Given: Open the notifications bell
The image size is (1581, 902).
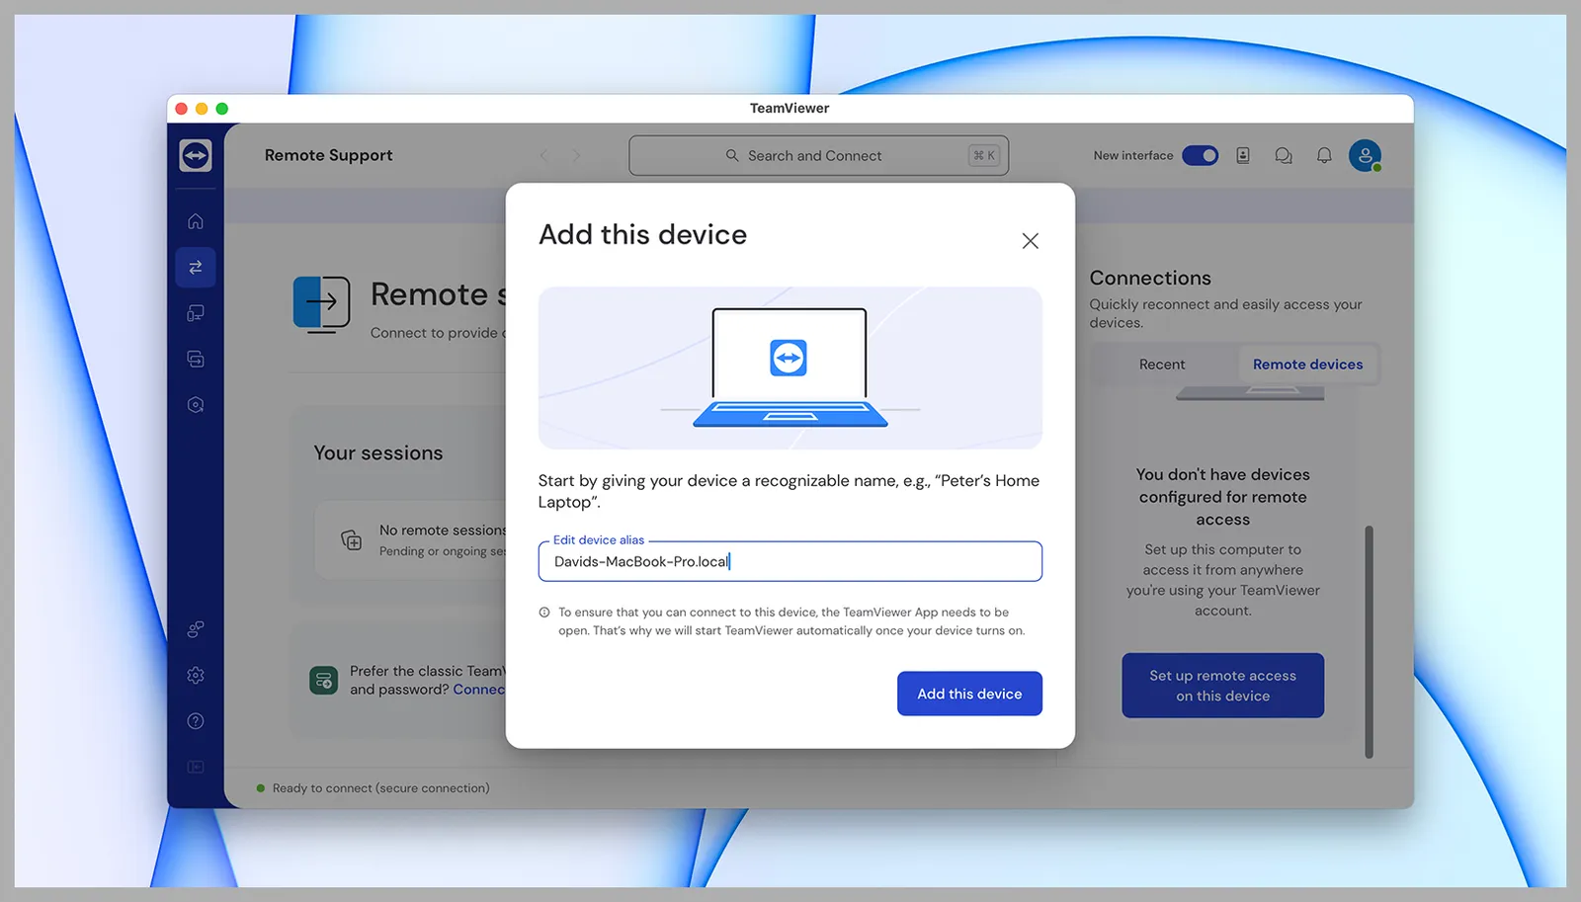Looking at the screenshot, I should click(x=1324, y=155).
